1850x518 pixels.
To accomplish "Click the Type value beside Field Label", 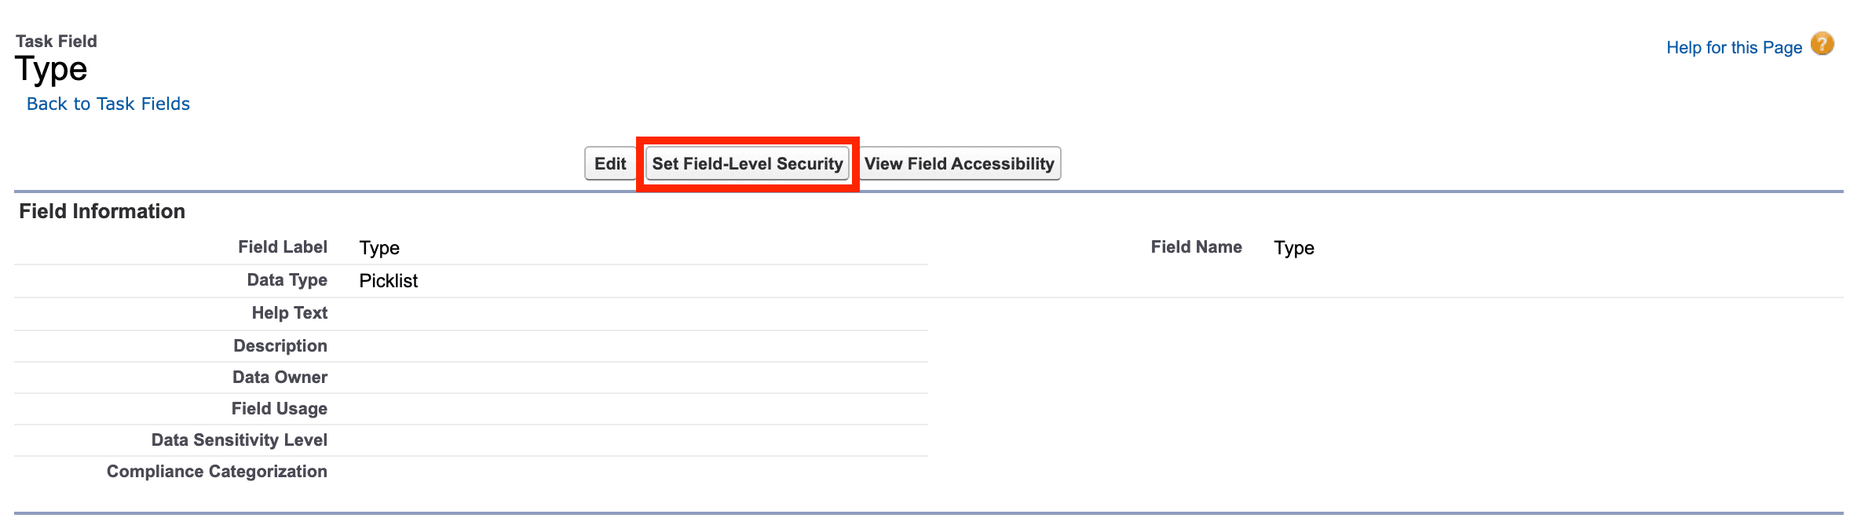I will point(379,248).
